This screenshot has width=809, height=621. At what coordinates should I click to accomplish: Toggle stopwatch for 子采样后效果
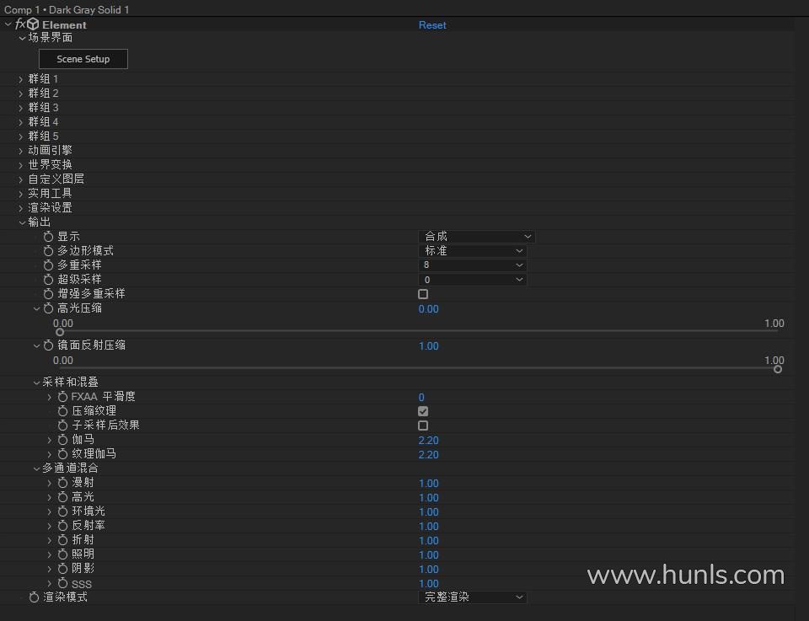(63, 426)
